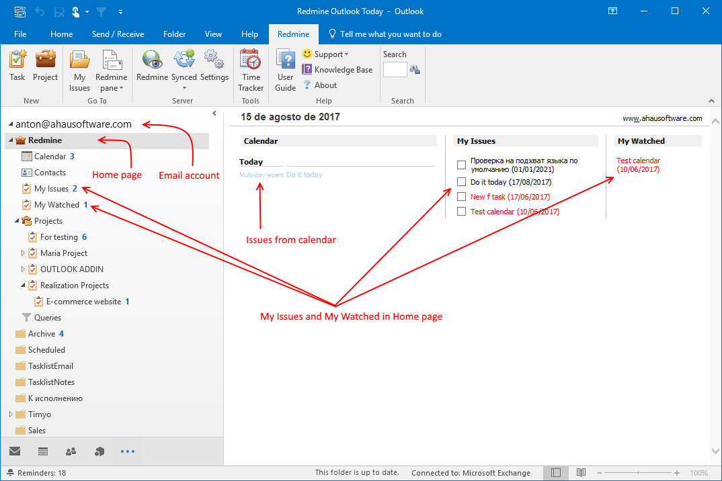Click the binoculars search icon
The width and height of the screenshot is (722, 481).
point(415,69)
